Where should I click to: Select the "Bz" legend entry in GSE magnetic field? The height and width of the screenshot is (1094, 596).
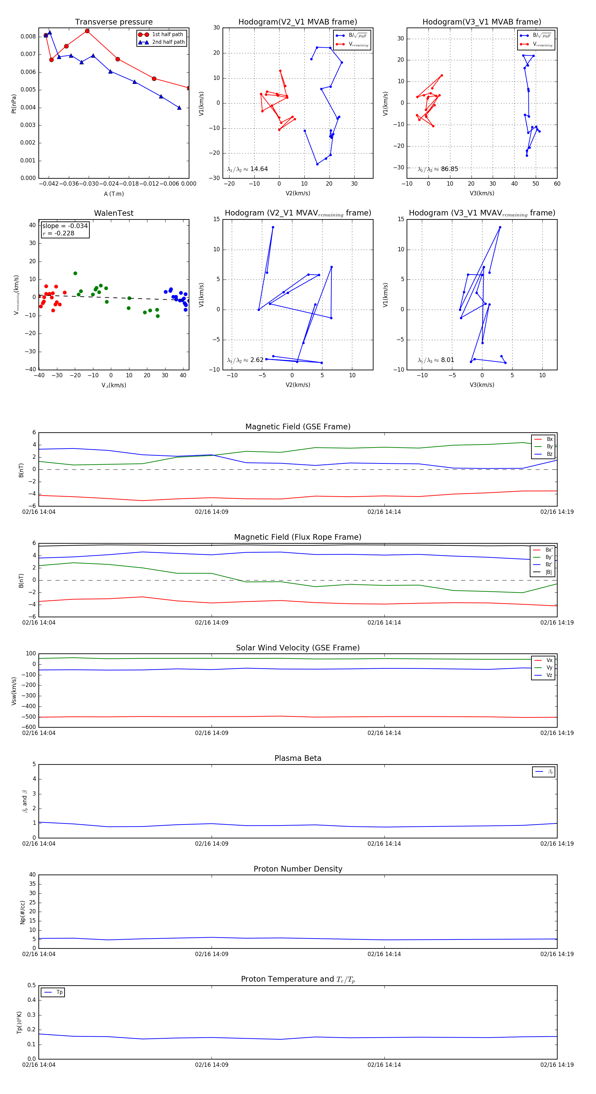(543, 454)
